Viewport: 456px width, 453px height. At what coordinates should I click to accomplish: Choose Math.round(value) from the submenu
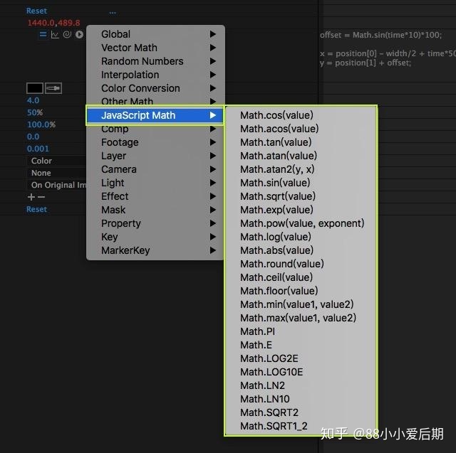301,264
